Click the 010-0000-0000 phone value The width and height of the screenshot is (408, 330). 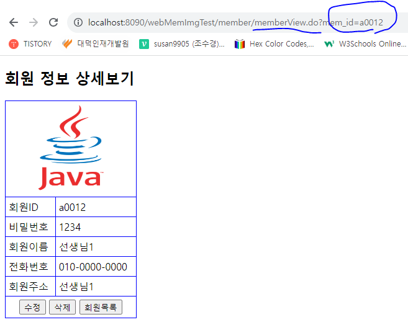click(93, 267)
